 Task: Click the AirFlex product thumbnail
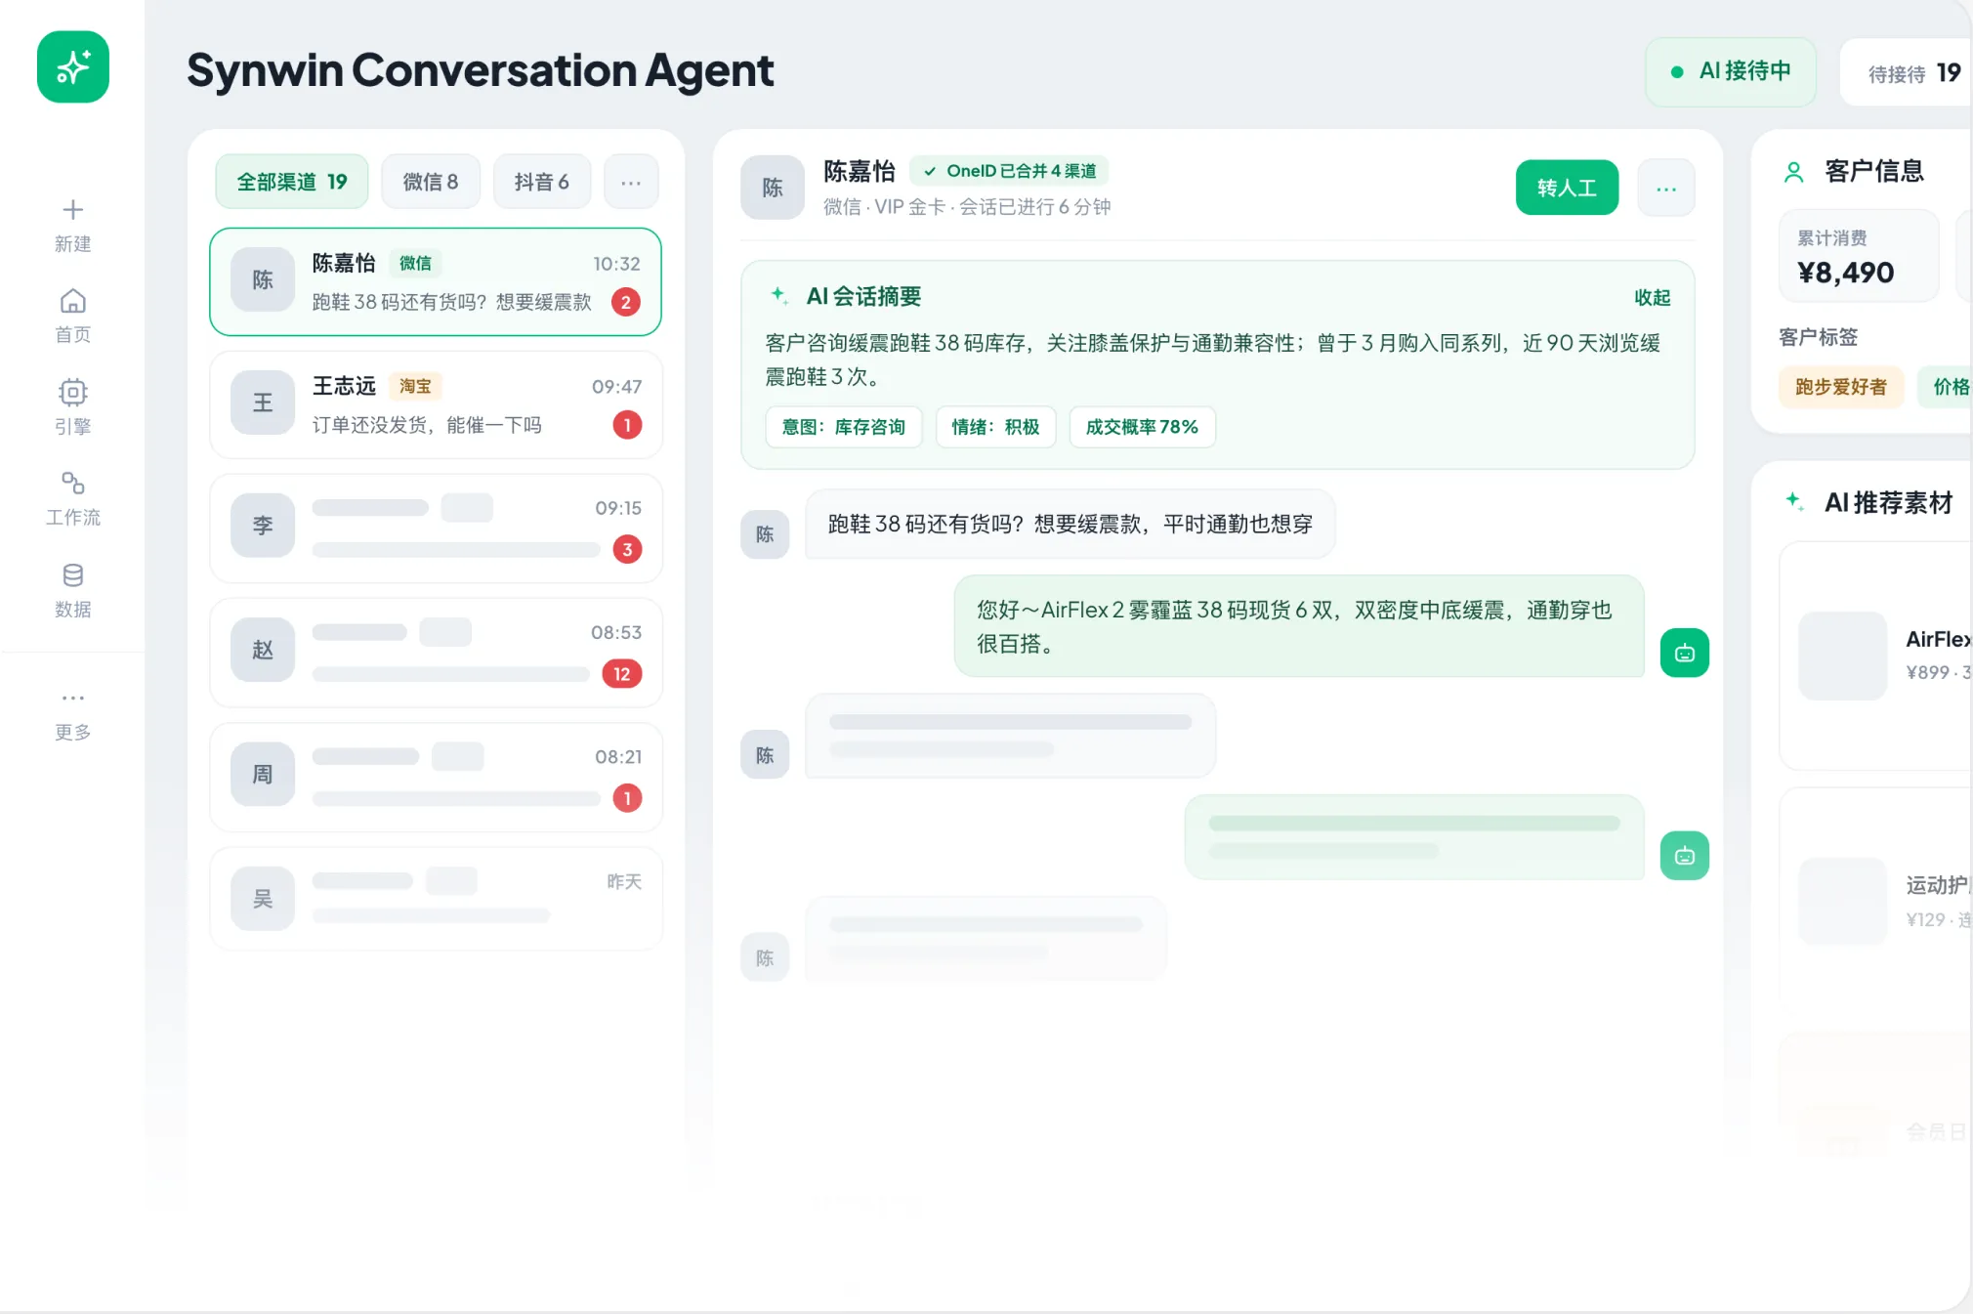coord(1843,656)
